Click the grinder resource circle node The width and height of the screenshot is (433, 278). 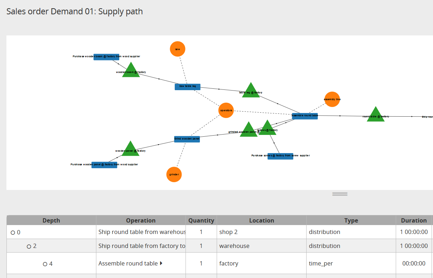(x=174, y=175)
